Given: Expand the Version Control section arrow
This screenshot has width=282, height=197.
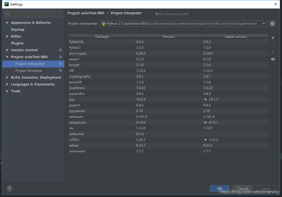Looking at the screenshot, I should (x=7, y=50).
